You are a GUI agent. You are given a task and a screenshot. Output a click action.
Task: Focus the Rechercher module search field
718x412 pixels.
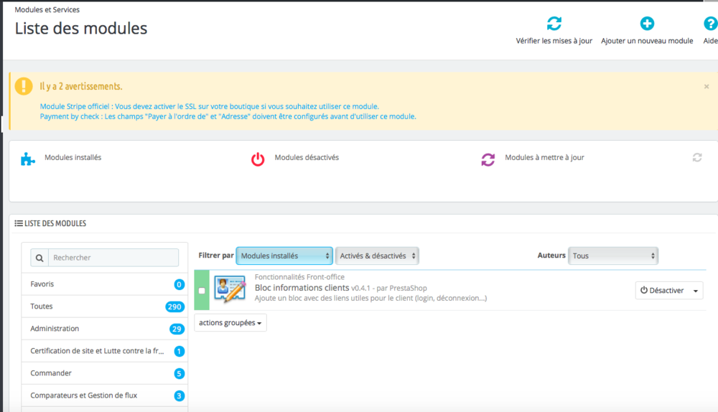coord(113,258)
